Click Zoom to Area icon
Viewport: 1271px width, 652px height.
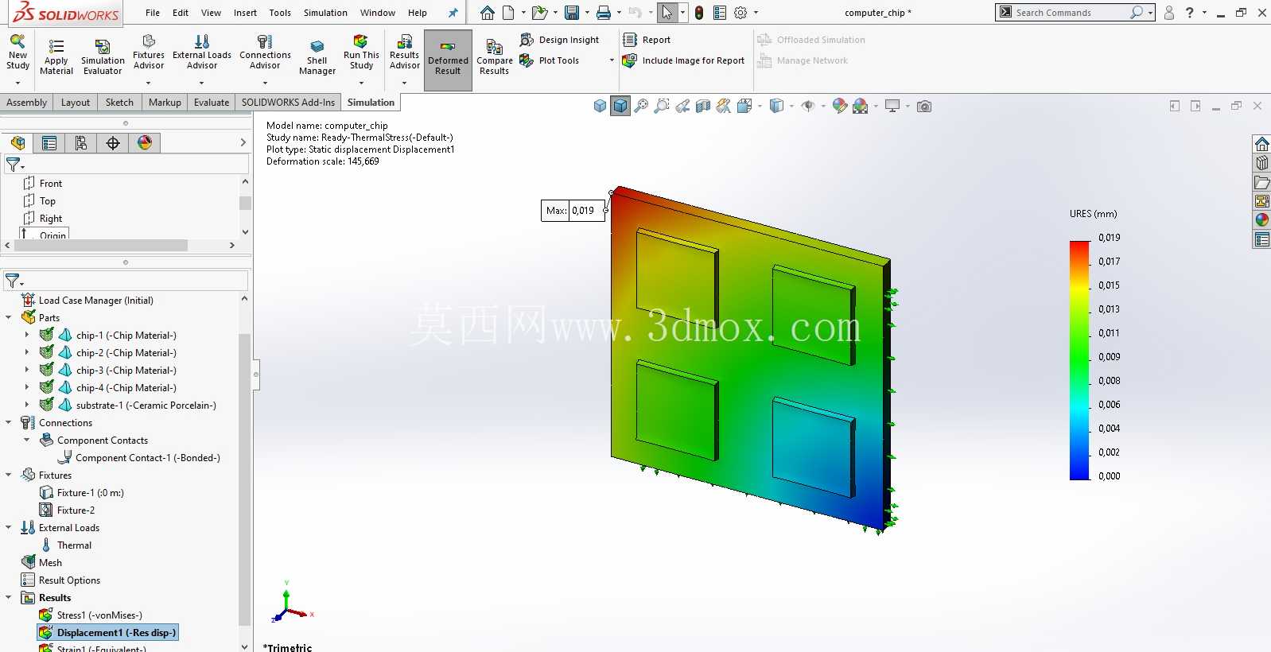click(x=662, y=107)
